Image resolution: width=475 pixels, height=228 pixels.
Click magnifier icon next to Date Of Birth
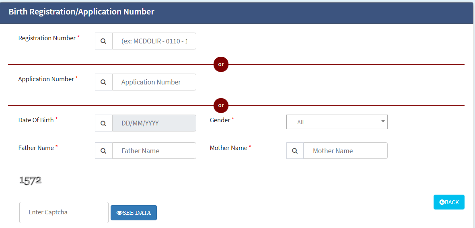tap(103, 123)
